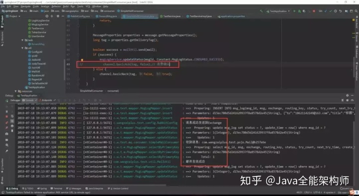Open the Build menu

click(x=66, y=6)
